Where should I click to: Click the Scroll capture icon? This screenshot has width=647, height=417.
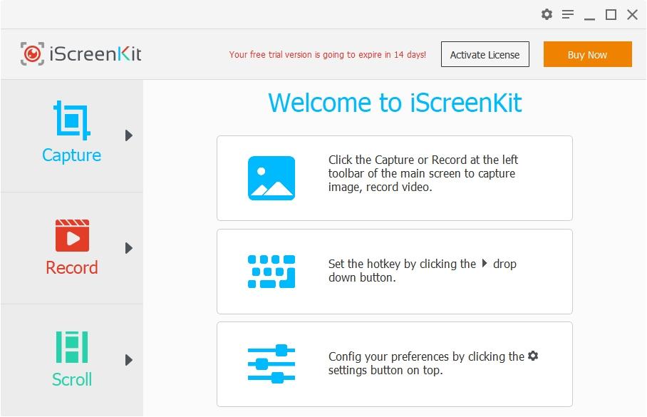[x=72, y=347]
